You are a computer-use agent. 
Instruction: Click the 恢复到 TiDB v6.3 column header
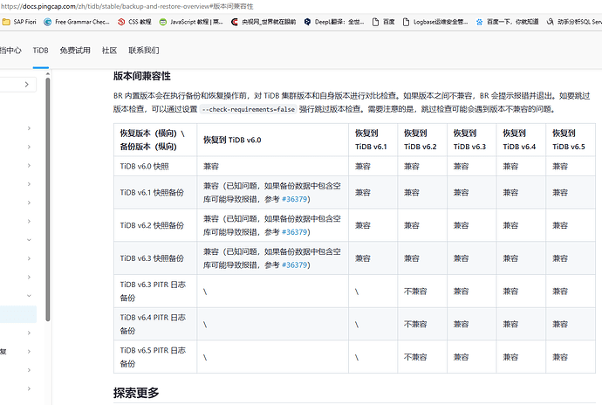[x=470, y=140]
